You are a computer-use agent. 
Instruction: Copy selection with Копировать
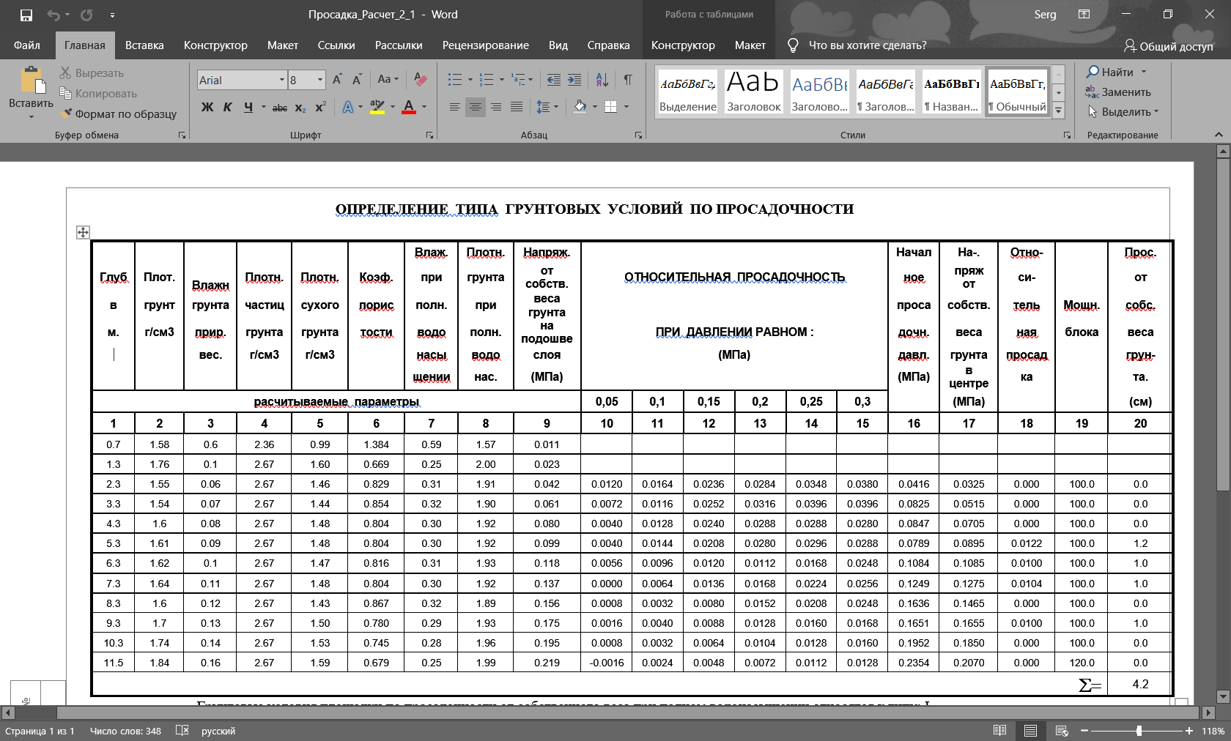pos(98,94)
